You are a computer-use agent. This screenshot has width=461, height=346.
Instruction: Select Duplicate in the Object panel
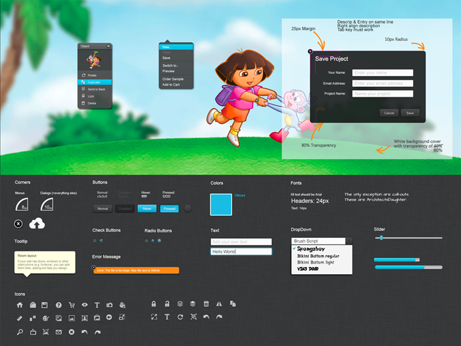click(x=95, y=82)
